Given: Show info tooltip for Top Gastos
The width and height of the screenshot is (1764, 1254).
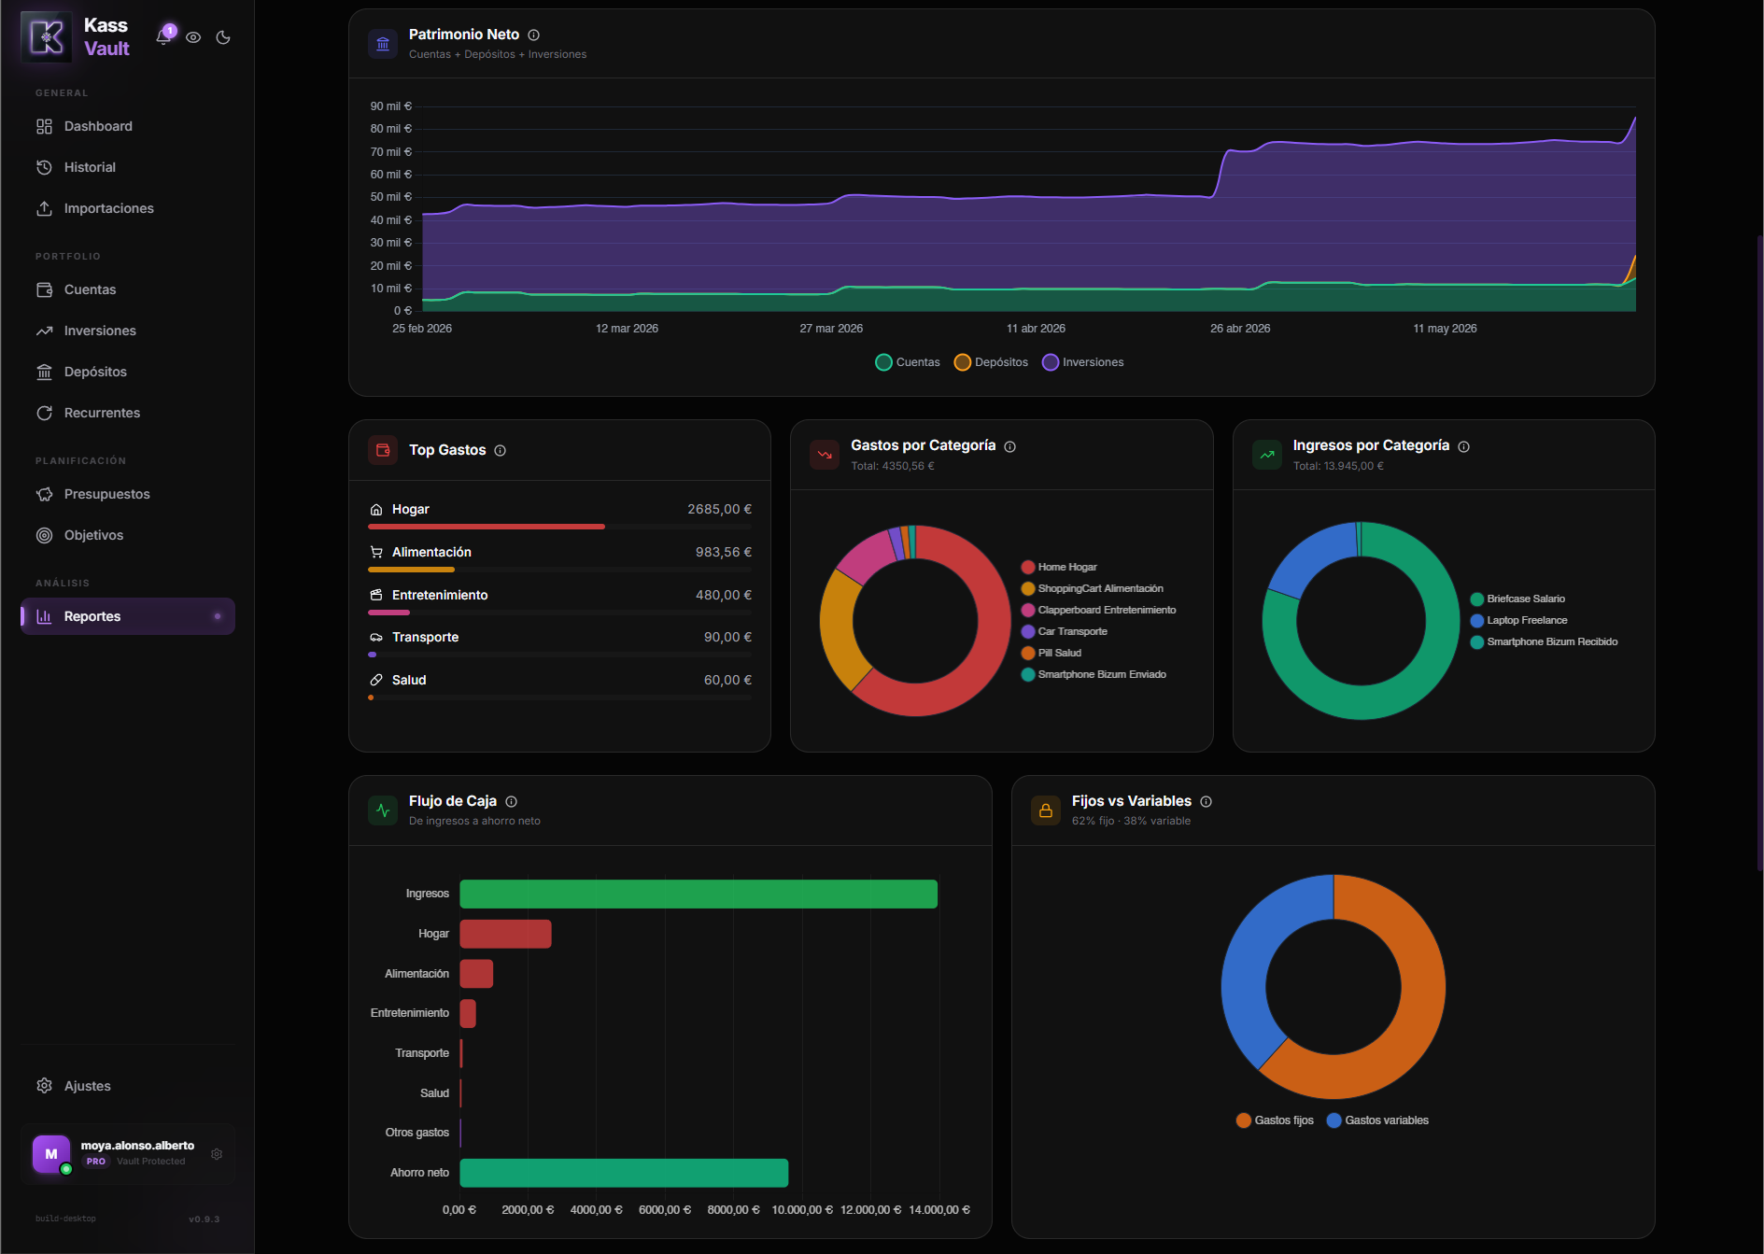Looking at the screenshot, I should click(501, 451).
